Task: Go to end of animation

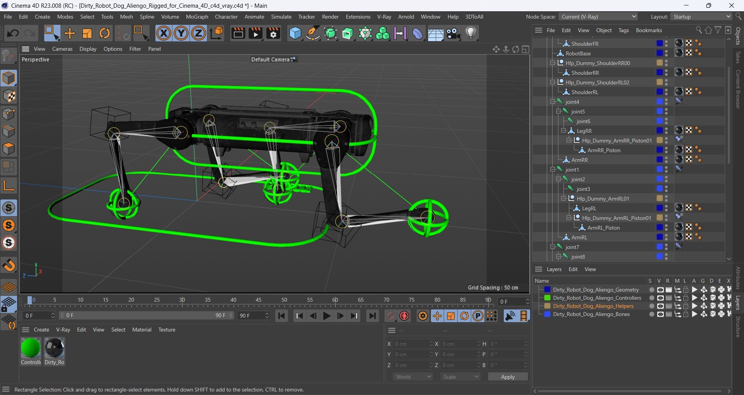Action: [372, 316]
